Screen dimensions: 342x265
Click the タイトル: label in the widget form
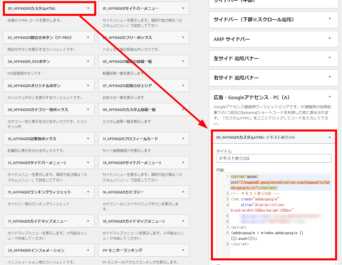tap(224, 151)
